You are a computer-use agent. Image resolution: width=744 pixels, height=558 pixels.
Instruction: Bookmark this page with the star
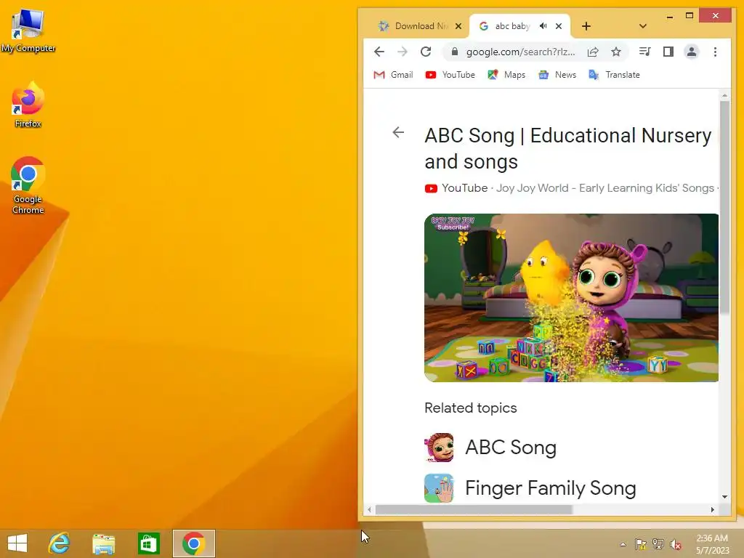pyautogui.click(x=616, y=52)
